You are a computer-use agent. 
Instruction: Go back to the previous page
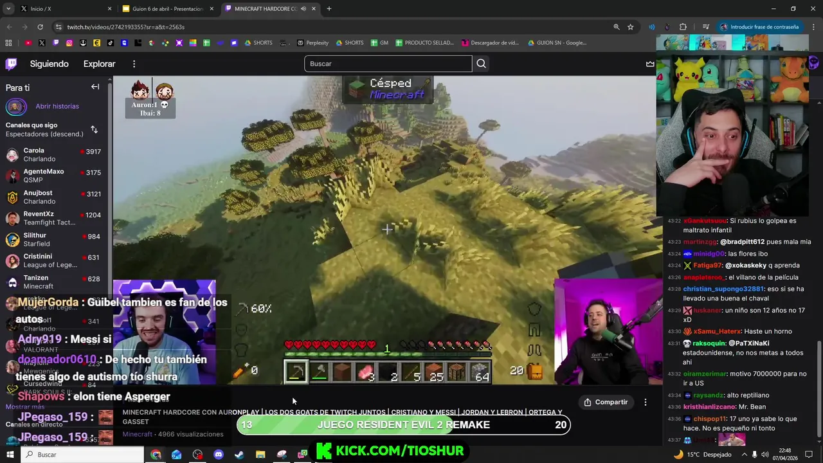[9, 27]
